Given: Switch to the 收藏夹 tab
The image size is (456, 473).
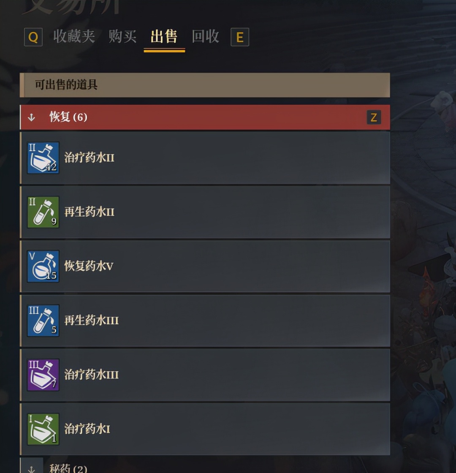Looking at the screenshot, I should 74,36.
